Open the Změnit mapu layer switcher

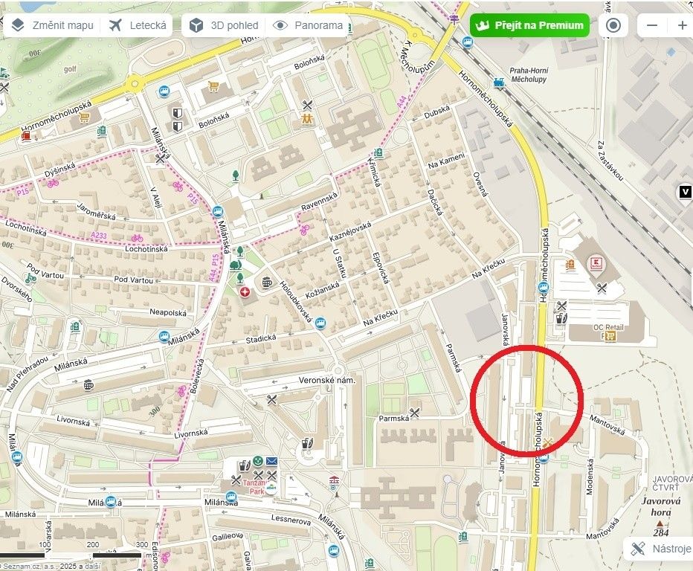[52, 25]
